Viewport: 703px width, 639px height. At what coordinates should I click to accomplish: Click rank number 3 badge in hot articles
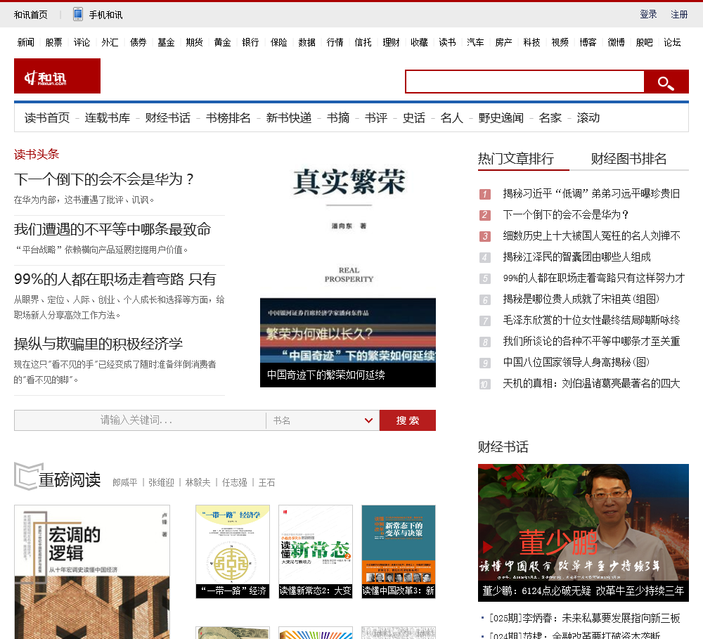pos(484,236)
